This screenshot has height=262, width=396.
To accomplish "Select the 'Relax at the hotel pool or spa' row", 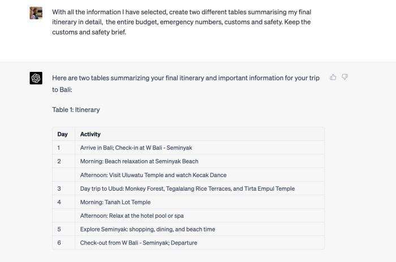I will point(132,216).
